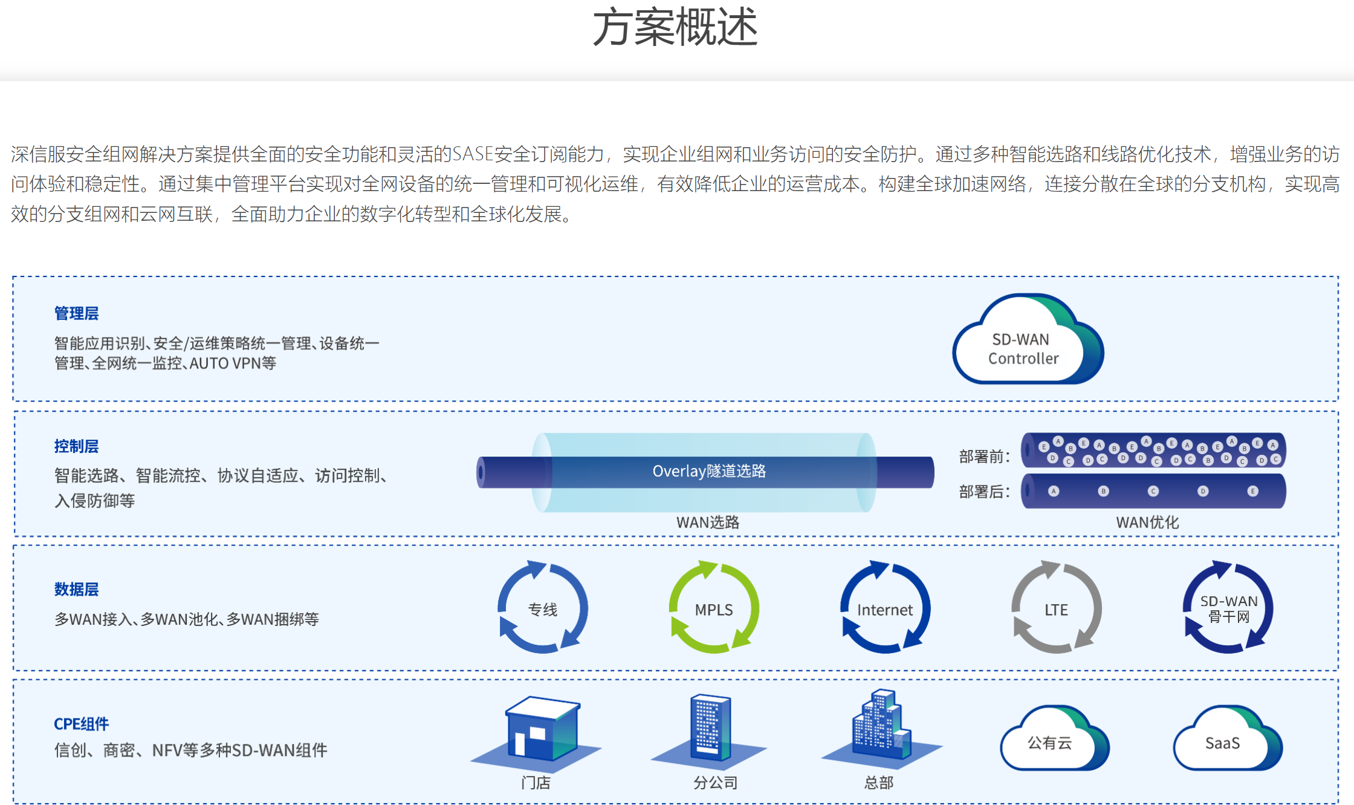Select the Internet circular arrows icon
1354x805 pixels.
pos(885,607)
